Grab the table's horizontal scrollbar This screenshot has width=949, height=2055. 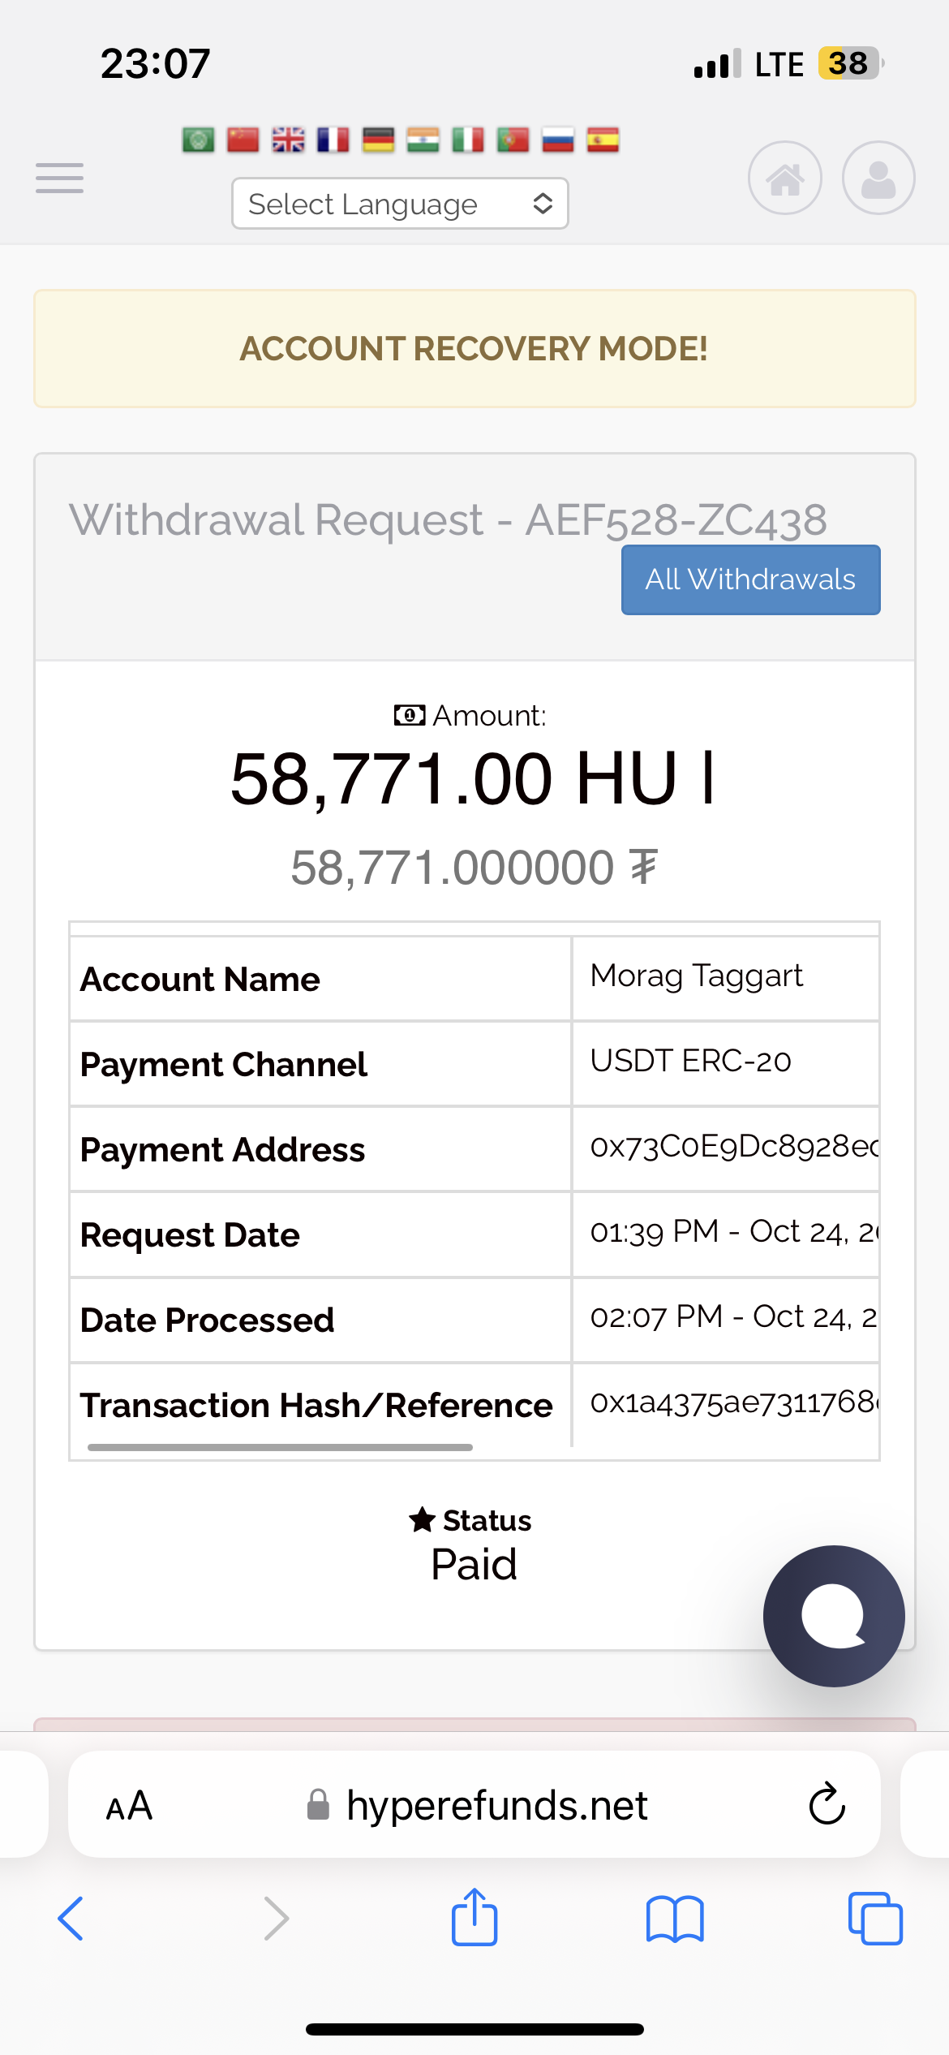click(x=280, y=1447)
